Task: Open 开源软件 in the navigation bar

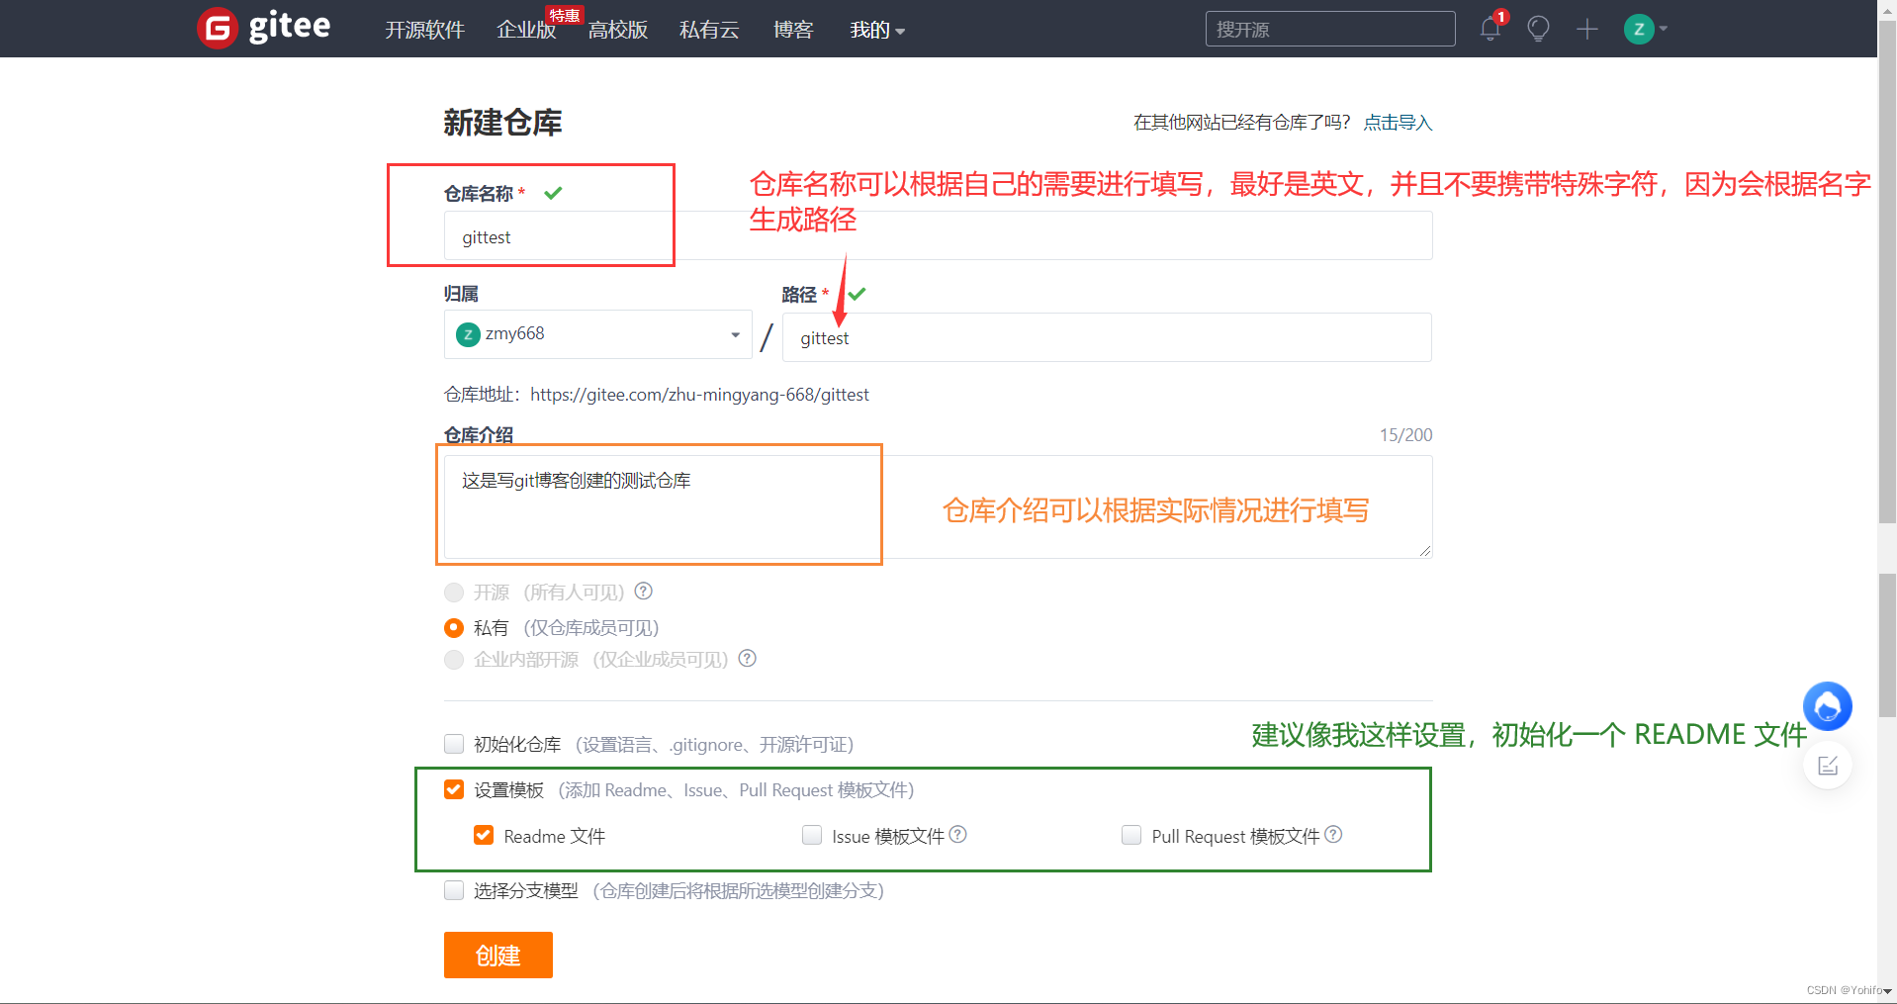Action: click(424, 30)
